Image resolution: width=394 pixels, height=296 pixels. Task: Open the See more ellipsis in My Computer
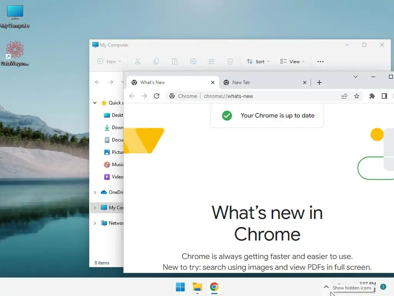pyautogui.click(x=321, y=61)
